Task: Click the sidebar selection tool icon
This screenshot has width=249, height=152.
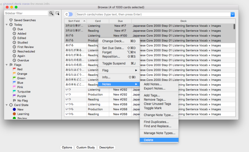Action: tap(57, 13)
